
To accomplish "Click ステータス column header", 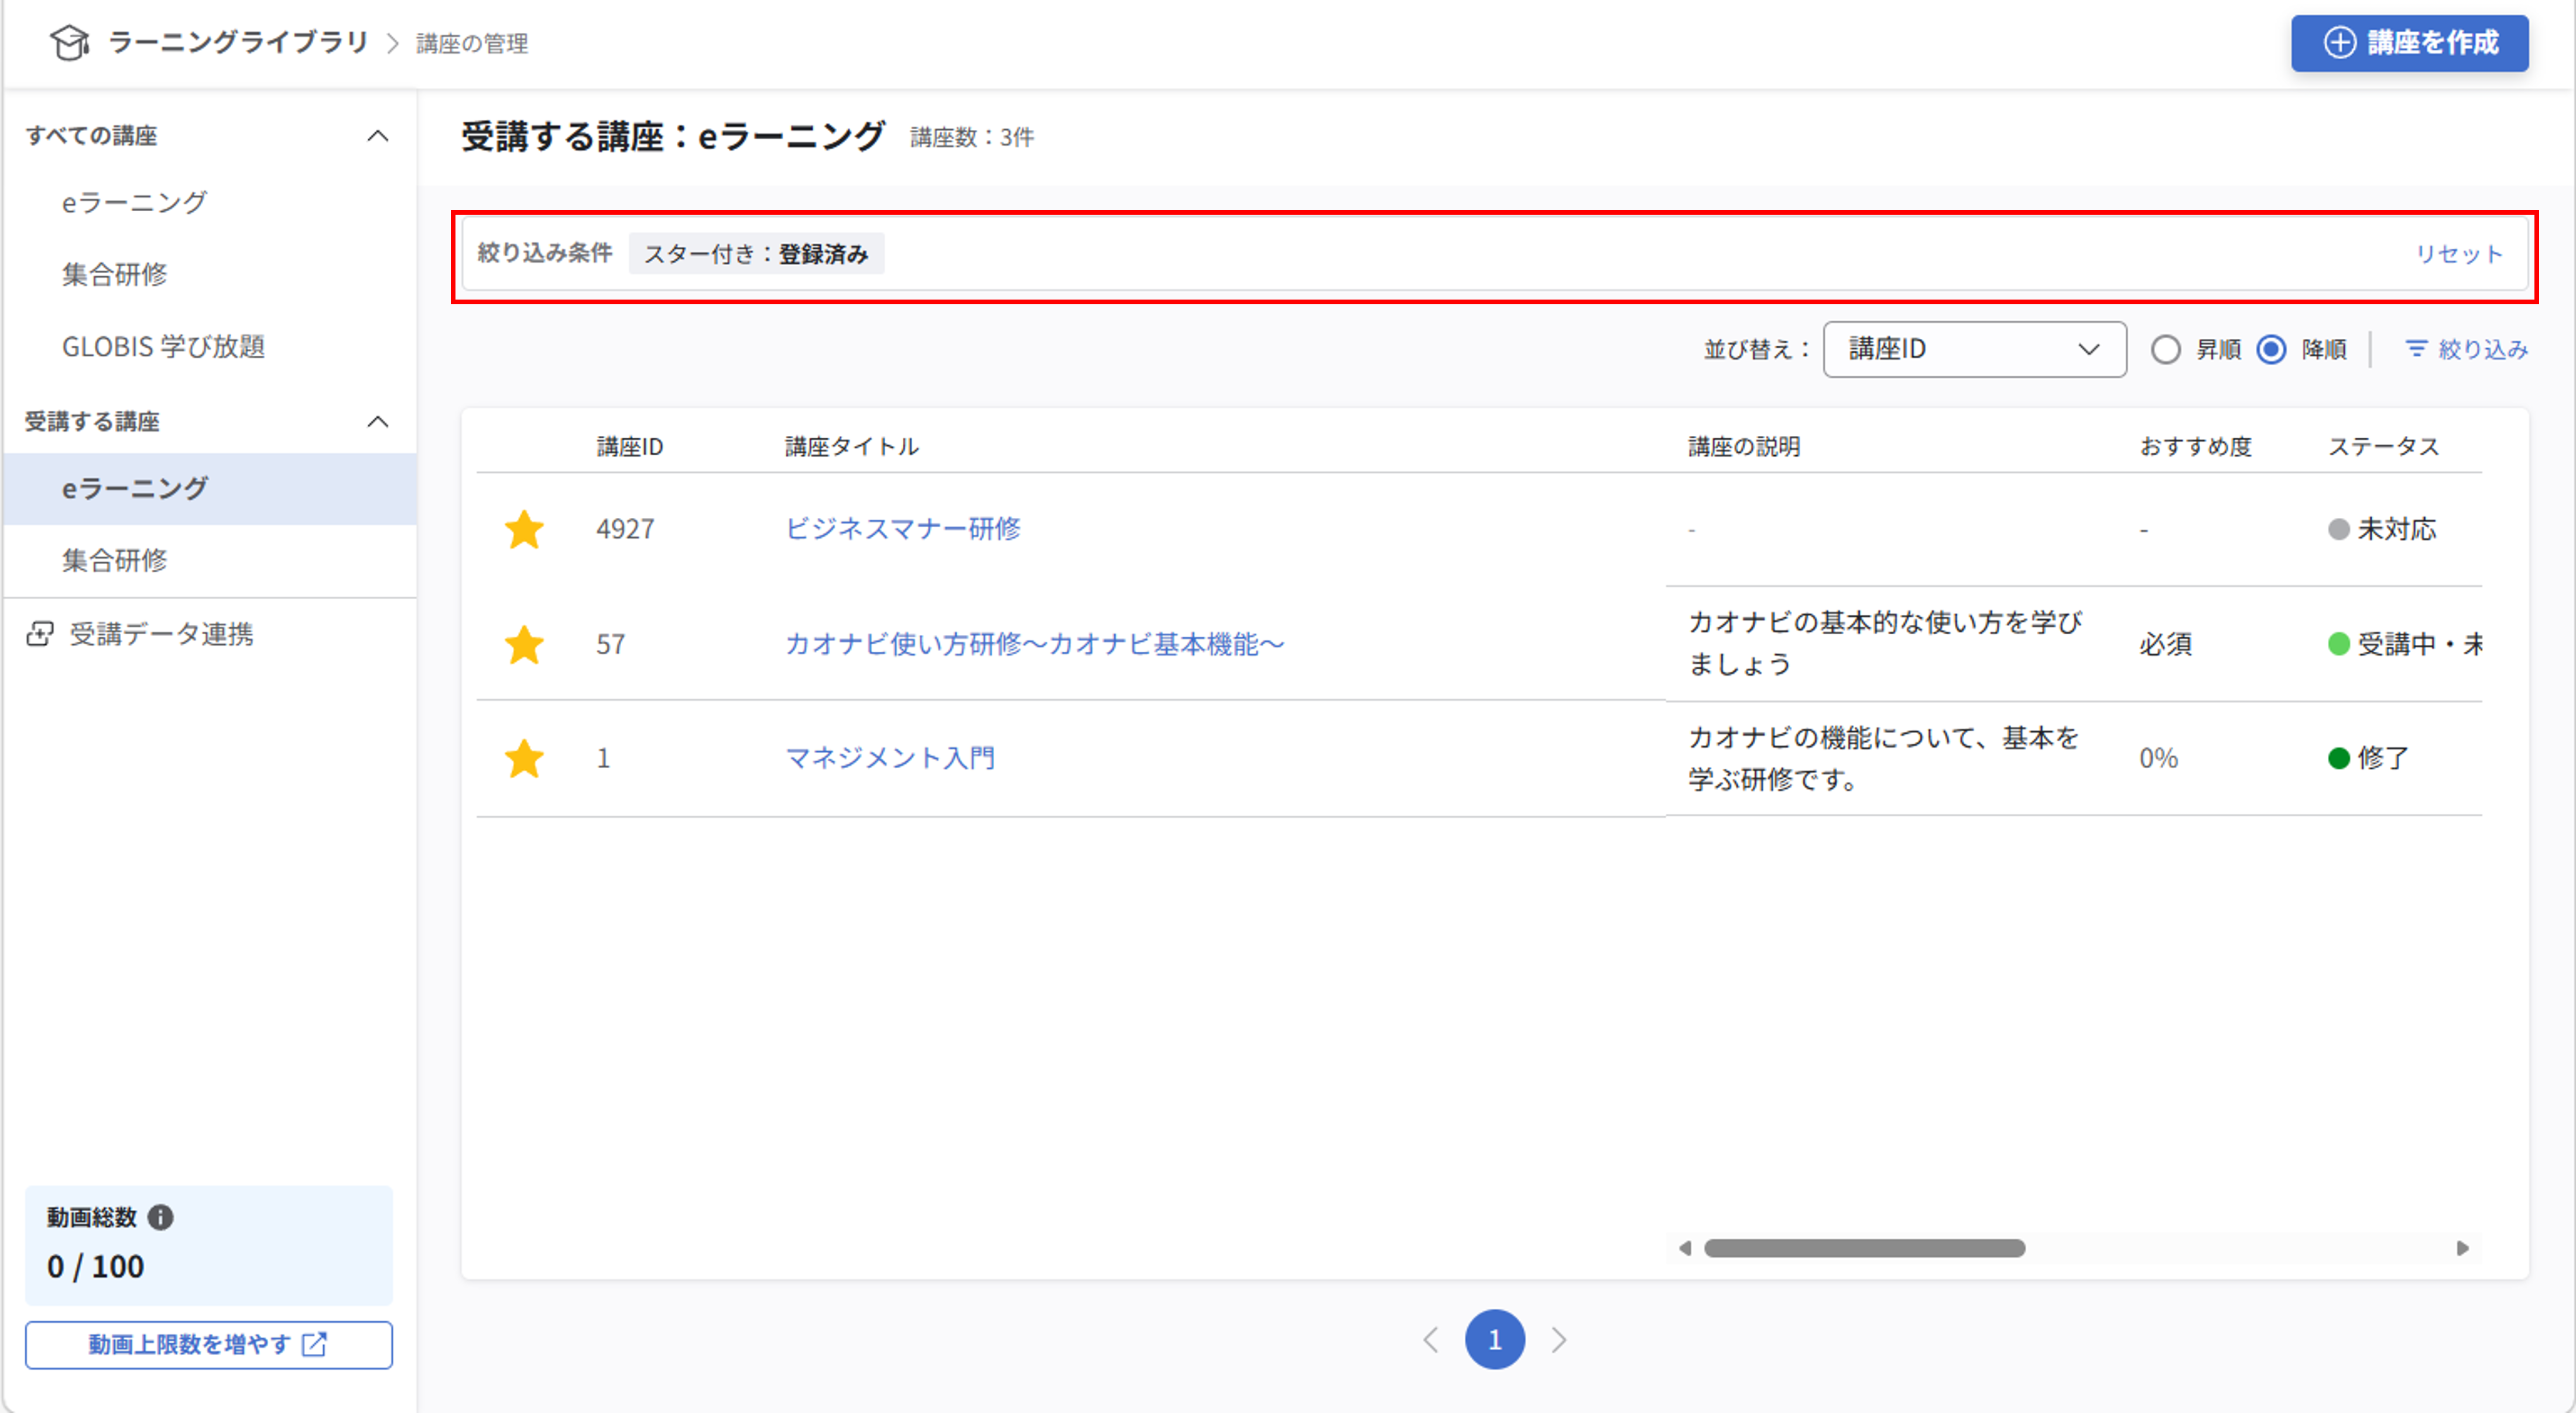I will pos(2384,446).
